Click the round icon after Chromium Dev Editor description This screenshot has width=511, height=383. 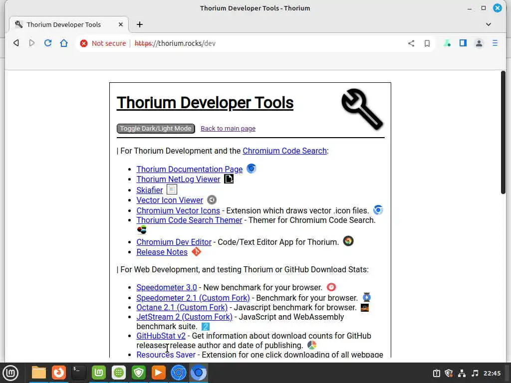348,241
